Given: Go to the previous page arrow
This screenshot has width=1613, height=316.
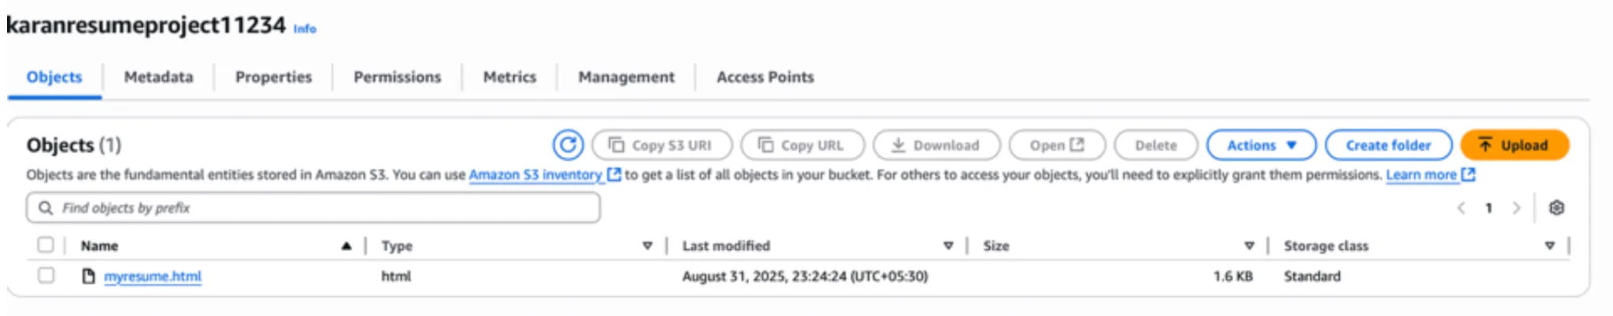Looking at the screenshot, I should click(x=1461, y=208).
